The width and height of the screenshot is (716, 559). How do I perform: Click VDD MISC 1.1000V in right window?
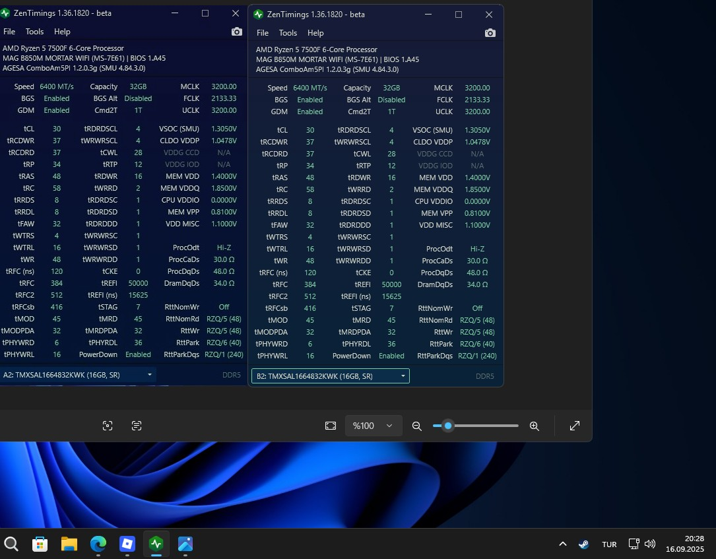(x=477, y=225)
